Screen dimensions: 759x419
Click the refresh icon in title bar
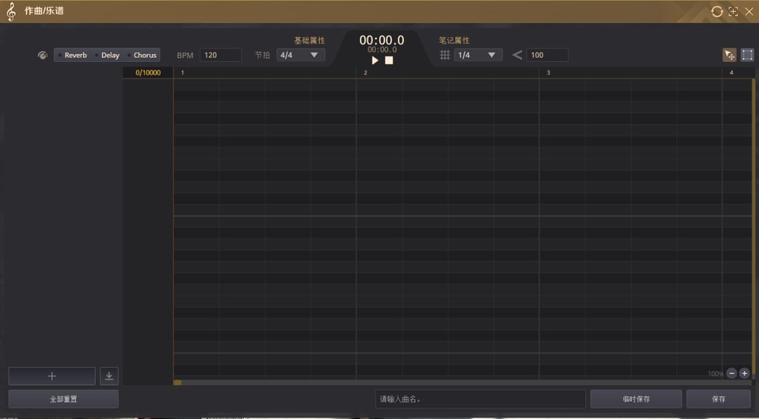click(x=716, y=12)
